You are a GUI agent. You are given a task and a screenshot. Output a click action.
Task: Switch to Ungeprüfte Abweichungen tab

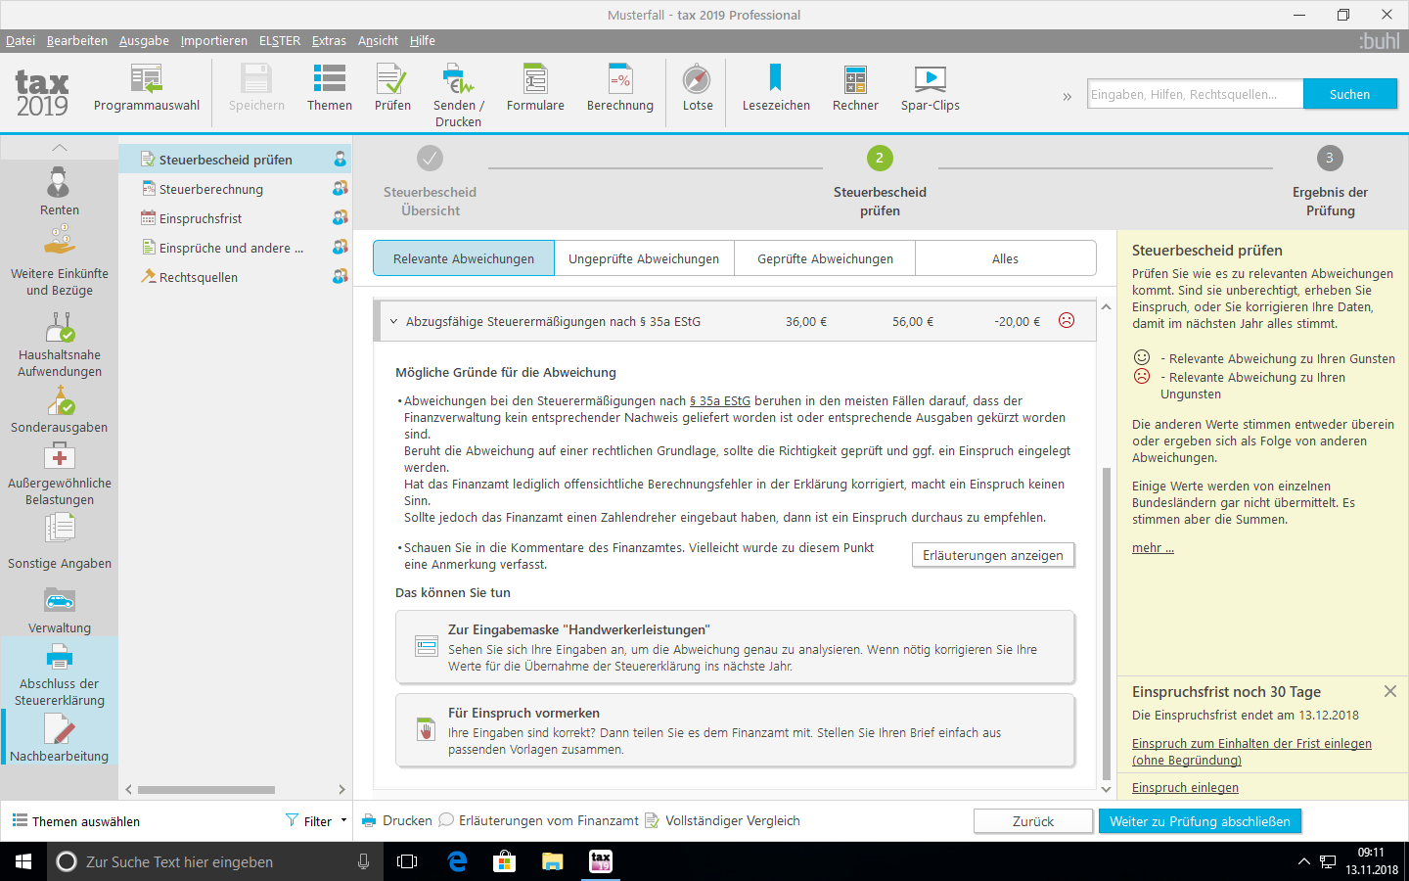point(644,258)
